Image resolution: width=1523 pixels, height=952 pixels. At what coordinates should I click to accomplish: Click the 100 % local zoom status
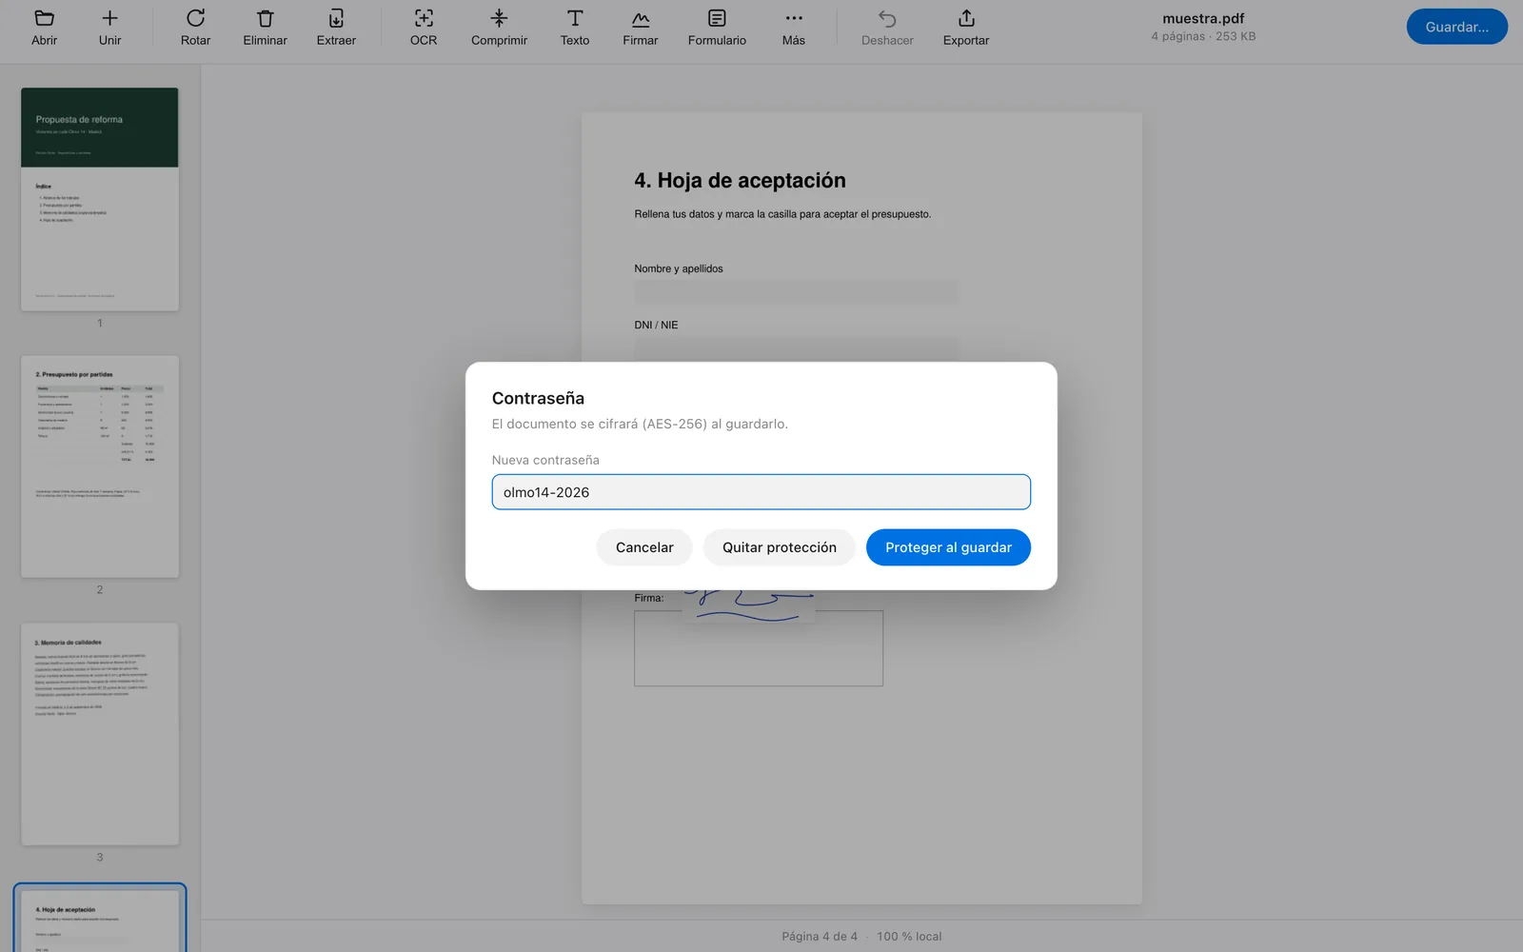(909, 937)
